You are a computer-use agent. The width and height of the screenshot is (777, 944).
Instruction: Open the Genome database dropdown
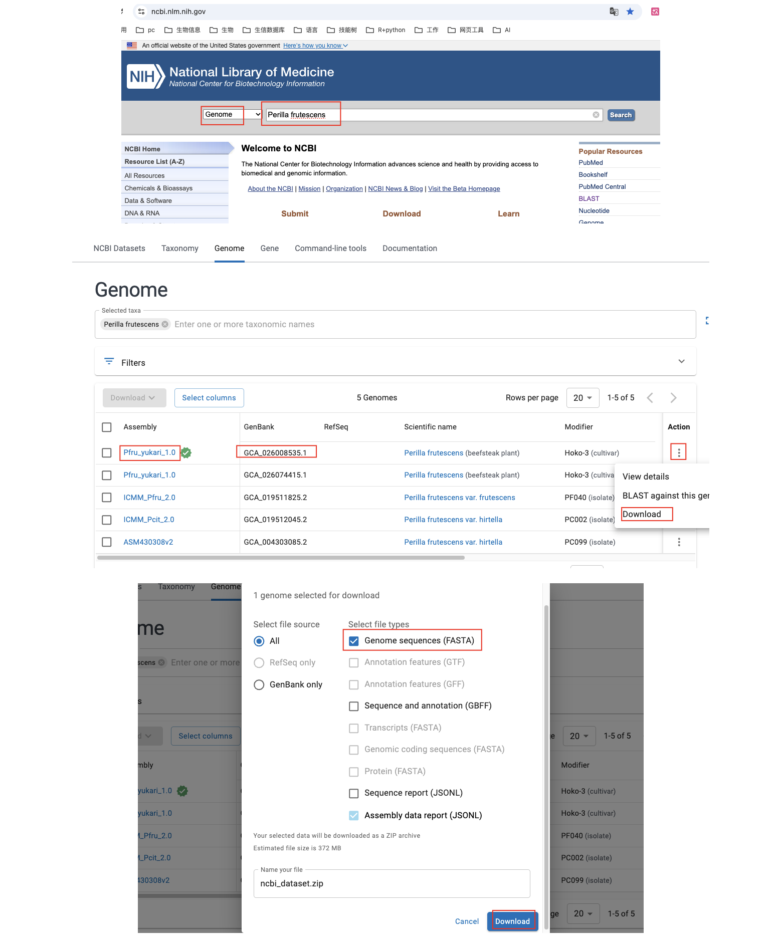[233, 115]
